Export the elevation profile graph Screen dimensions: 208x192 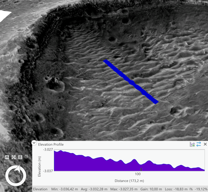192,144
